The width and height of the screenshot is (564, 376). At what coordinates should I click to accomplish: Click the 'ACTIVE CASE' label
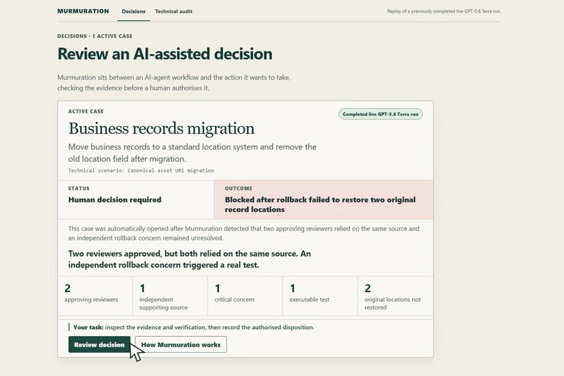(86, 111)
